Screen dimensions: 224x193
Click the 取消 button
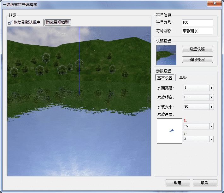pos(205,183)
